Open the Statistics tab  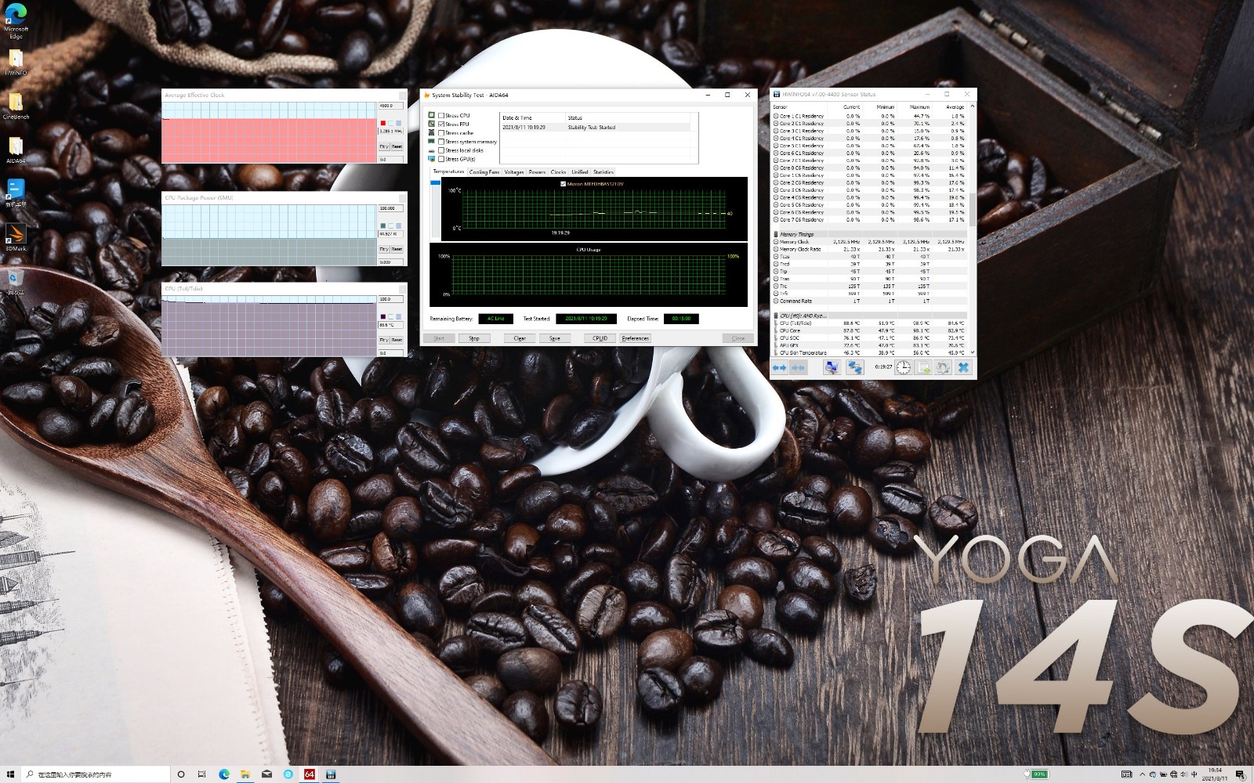click(603, 172)
